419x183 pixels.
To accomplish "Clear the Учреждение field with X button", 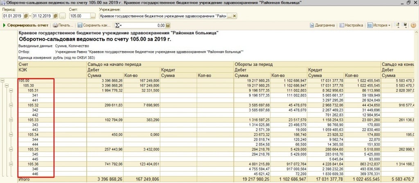I will coord(234,16).
